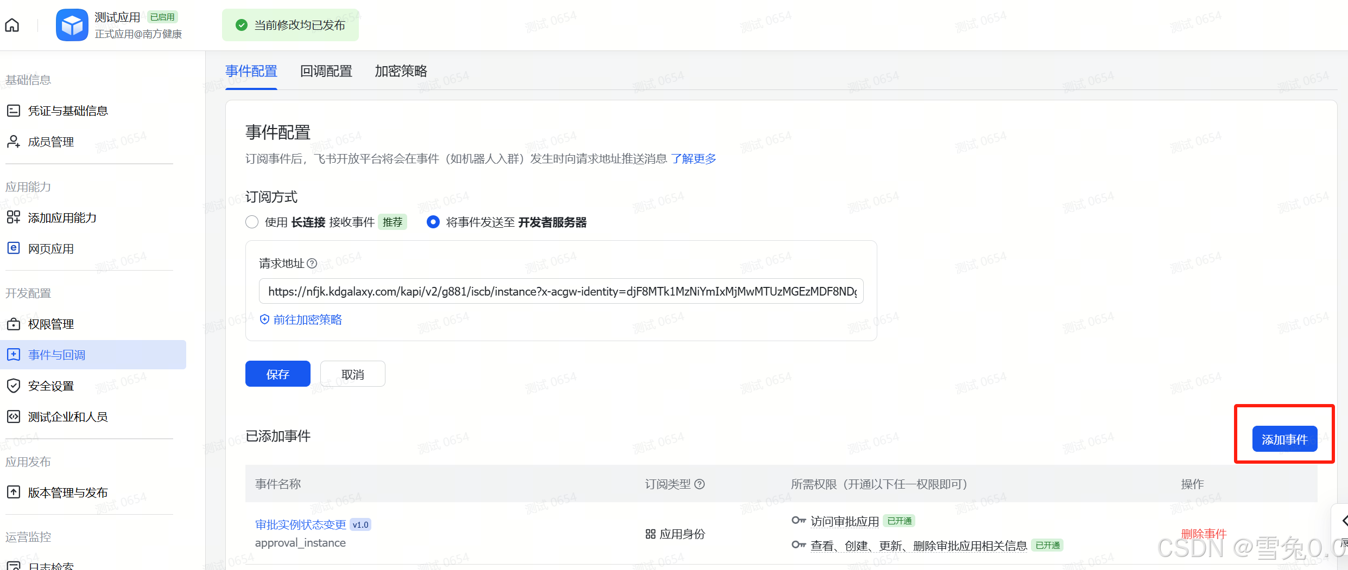This screenshot has height=570, width=1348.
Task: Click the 成员管理 person icon
Action: coord(14,142)
